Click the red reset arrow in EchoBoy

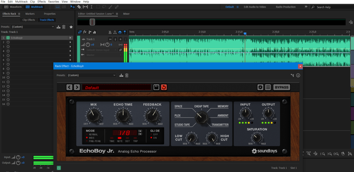click(164, 87)
